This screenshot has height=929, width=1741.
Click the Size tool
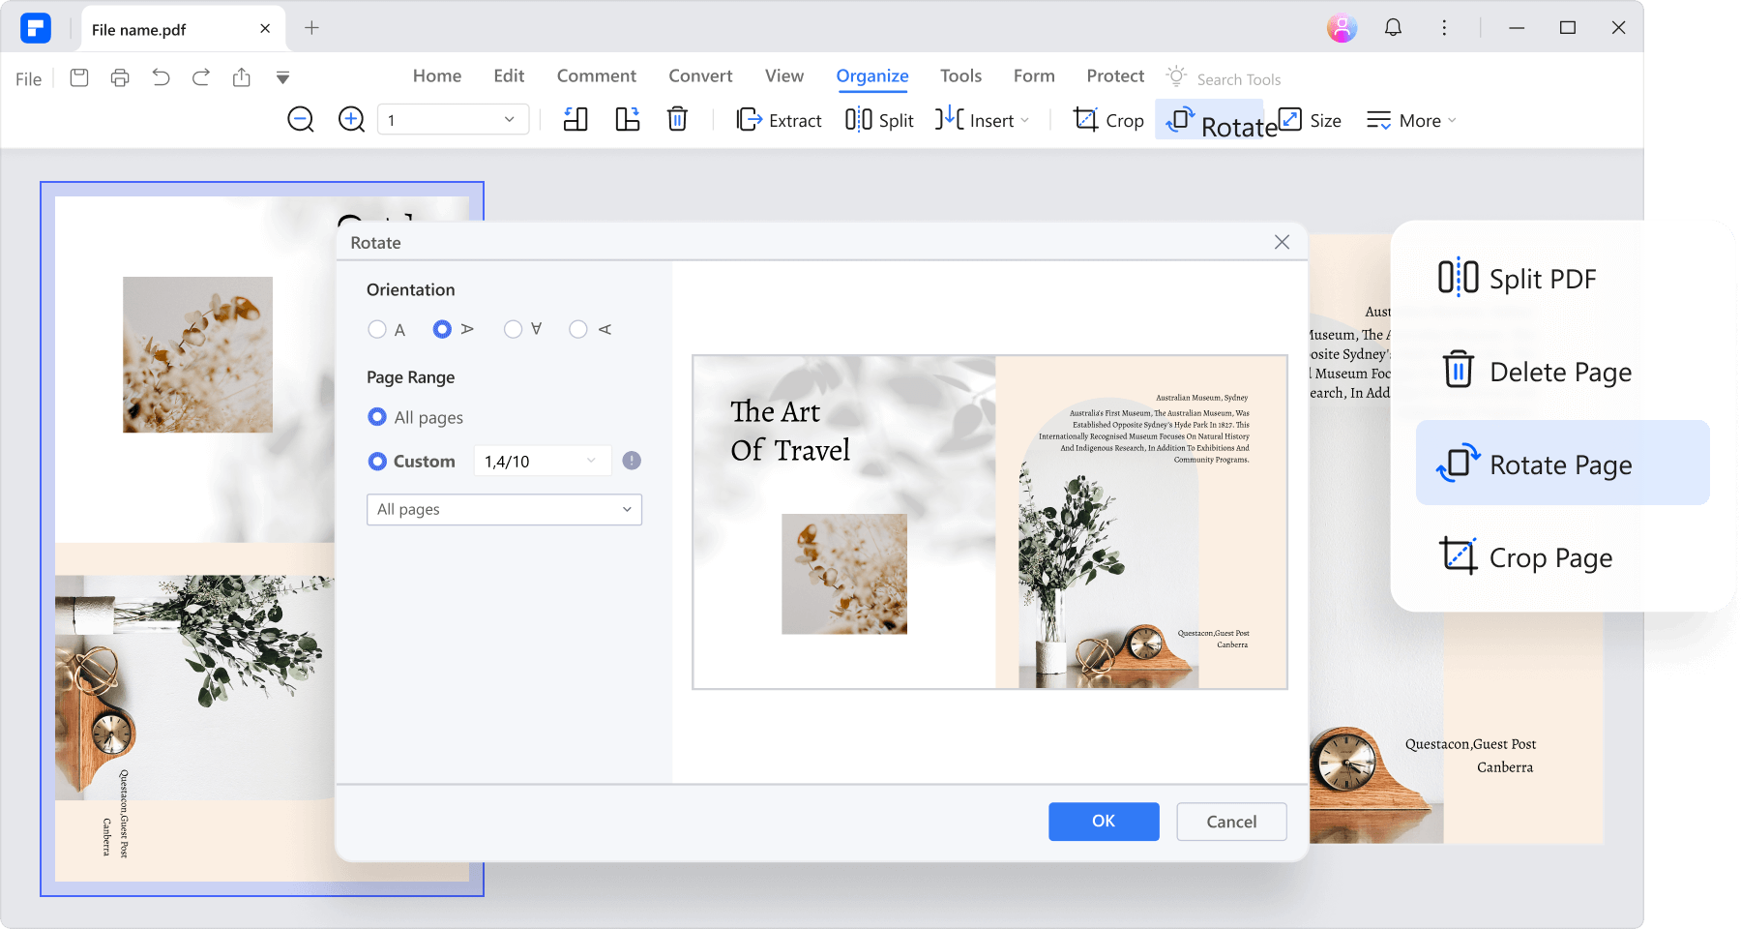(1310, 120)
